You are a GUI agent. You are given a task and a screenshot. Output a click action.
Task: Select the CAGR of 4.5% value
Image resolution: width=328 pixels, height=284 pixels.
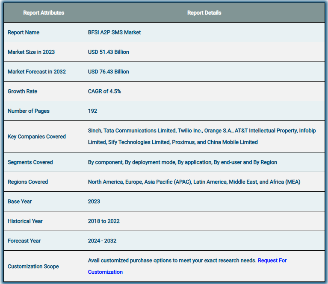click(104, 91)
